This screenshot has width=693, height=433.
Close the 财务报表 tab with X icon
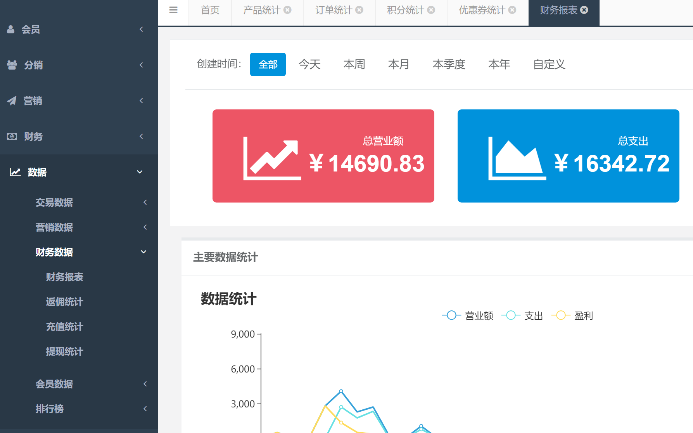coord(584,10)
